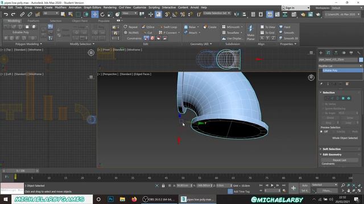Toggle the Percent Snap icon
This screenshot has height=204, width=364.
pyautogui.click(x=183, y=14)
